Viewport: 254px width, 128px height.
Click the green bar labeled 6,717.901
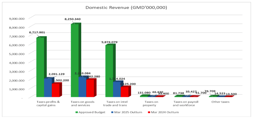pyautogui.click(x=40, y=67)
